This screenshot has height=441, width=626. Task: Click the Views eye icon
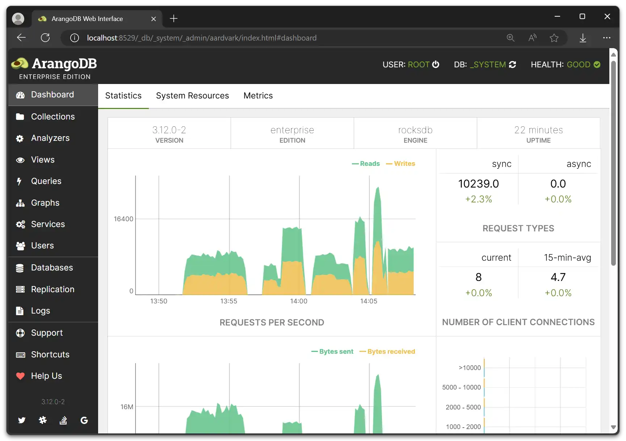(20, 160)
